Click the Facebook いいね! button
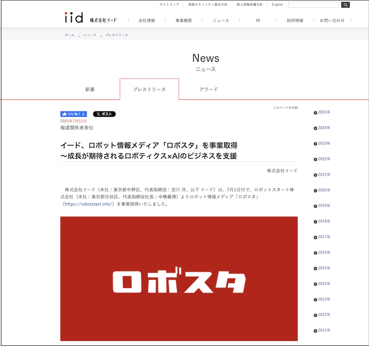This screenshot has height=346, width=369. pyautogui.click(x=73, y=114)
